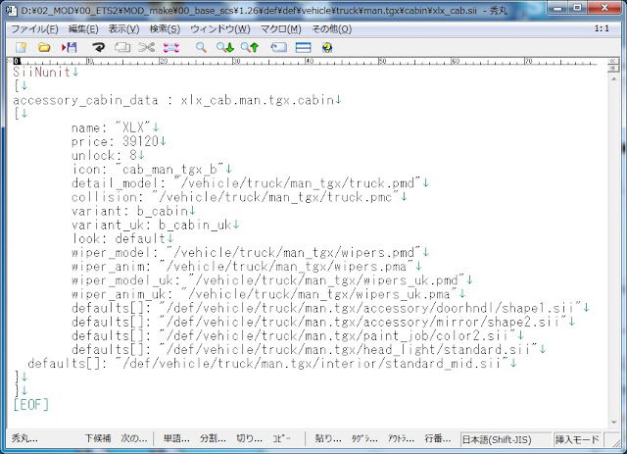627x454 pixels.
Task: Undo the last edit with the arrow icon
Action: (98, 48)
